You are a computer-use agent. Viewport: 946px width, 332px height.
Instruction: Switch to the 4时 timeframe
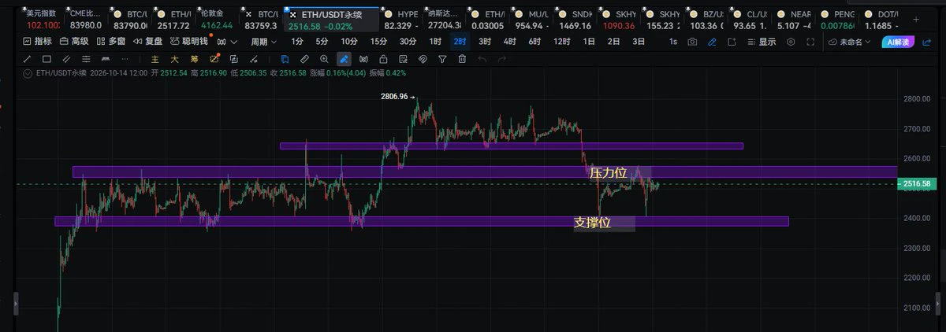tap(510, 42)
